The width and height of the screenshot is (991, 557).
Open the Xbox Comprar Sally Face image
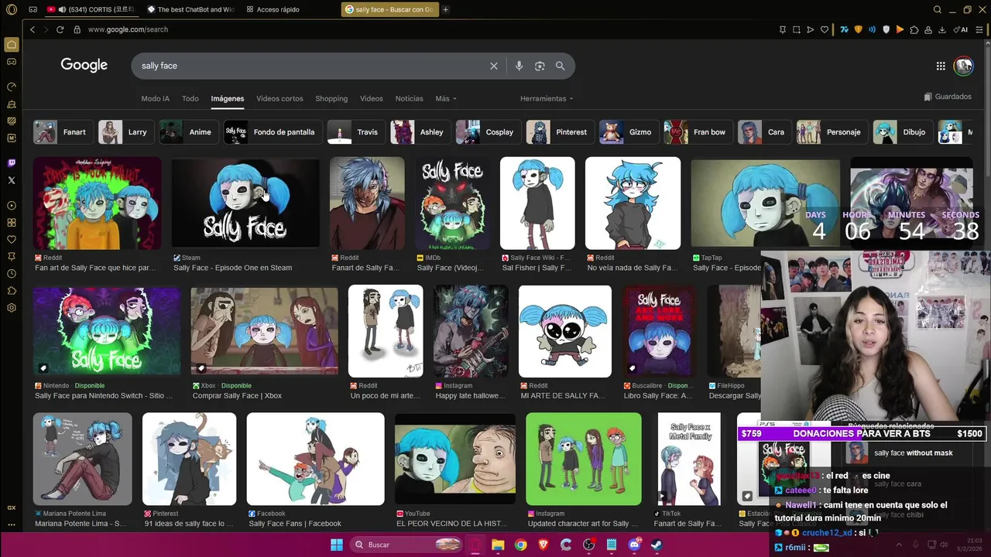point(264,330)
